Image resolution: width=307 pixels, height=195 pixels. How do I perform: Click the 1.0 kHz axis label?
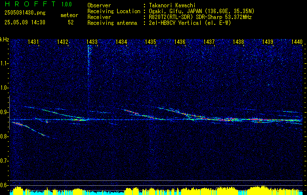click(x=3, y=88)
